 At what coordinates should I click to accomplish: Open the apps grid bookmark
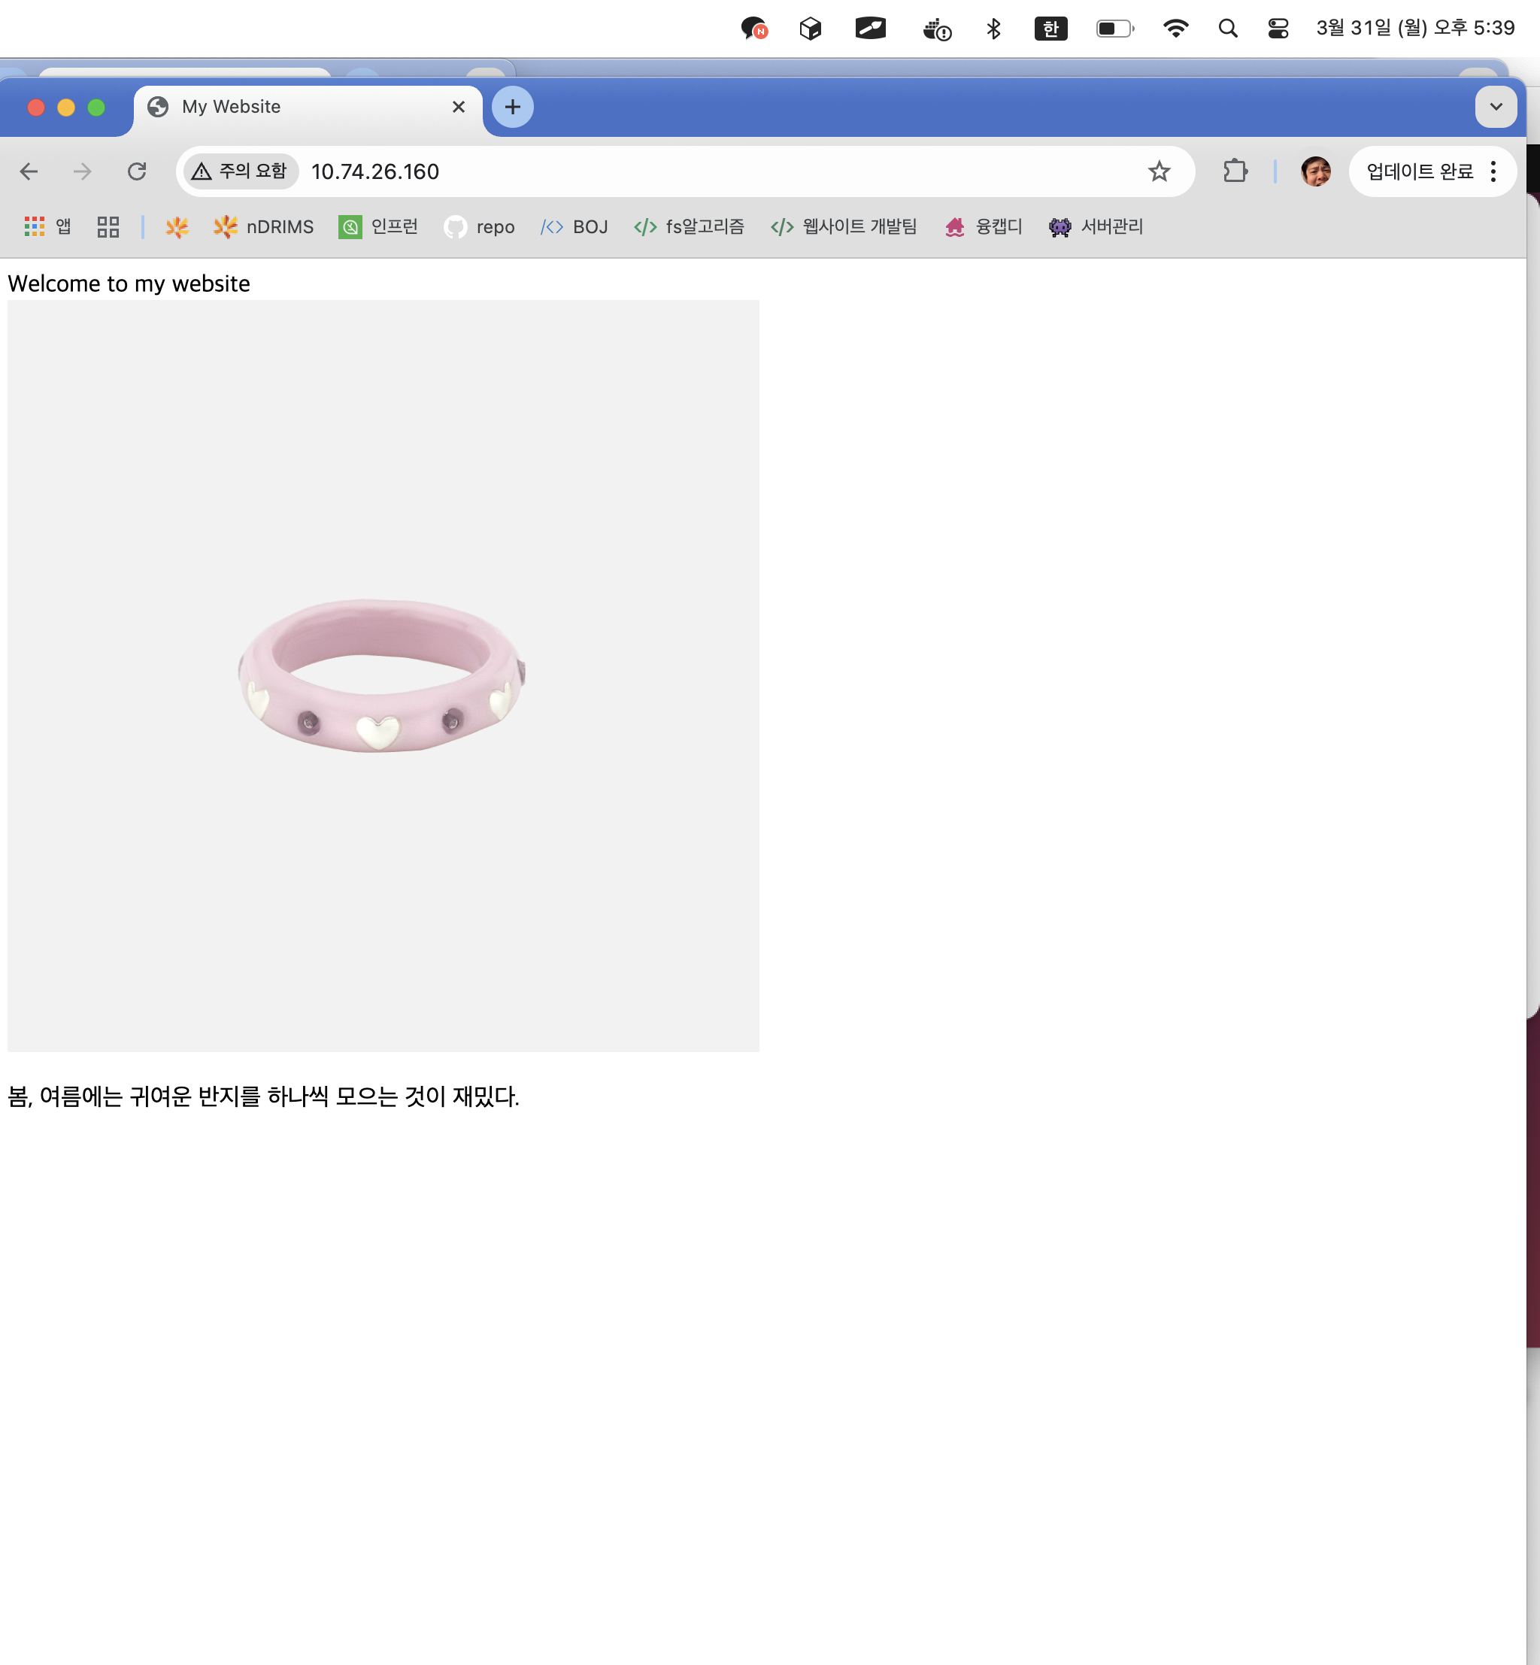(x=47, y=226)
